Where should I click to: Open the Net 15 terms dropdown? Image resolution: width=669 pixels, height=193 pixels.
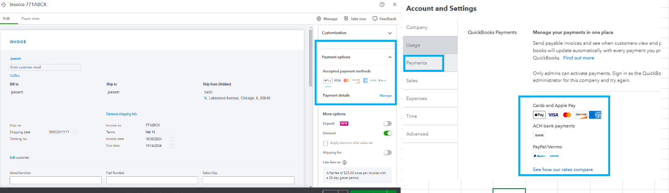[x=171, y=132]
